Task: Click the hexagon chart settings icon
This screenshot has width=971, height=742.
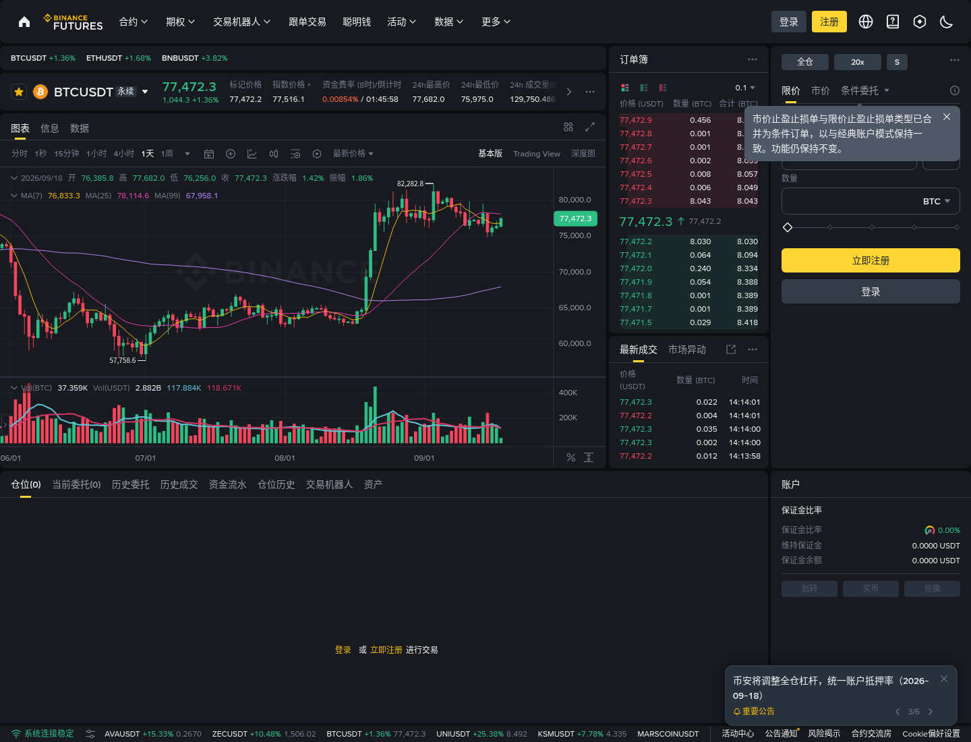Action: pos(317,154)
